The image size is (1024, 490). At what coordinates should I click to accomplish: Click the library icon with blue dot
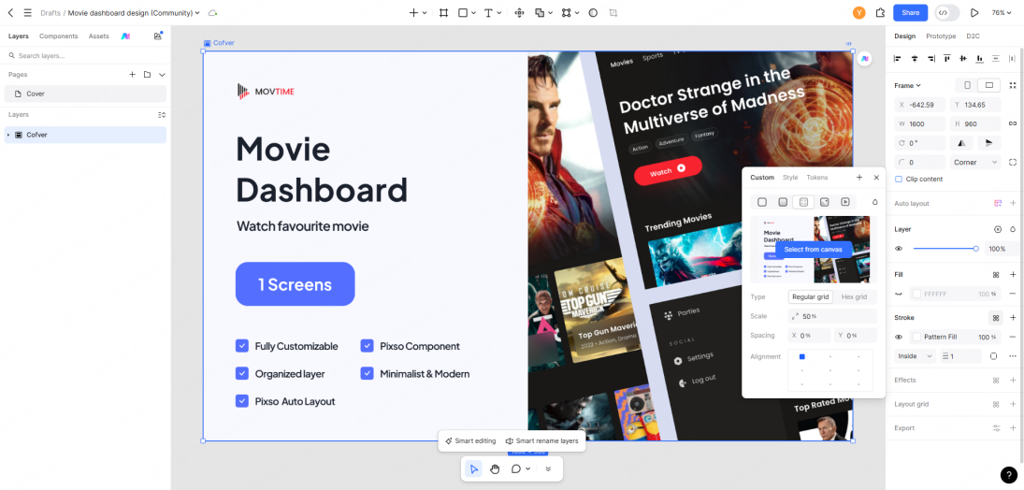coord(157,36)
